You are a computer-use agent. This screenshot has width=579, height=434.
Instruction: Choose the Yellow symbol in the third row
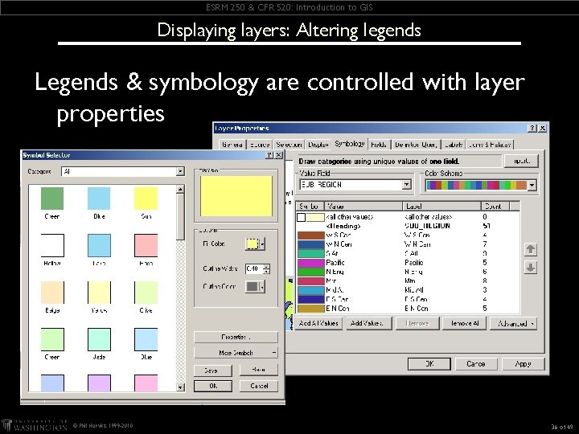tap(99, 293)
